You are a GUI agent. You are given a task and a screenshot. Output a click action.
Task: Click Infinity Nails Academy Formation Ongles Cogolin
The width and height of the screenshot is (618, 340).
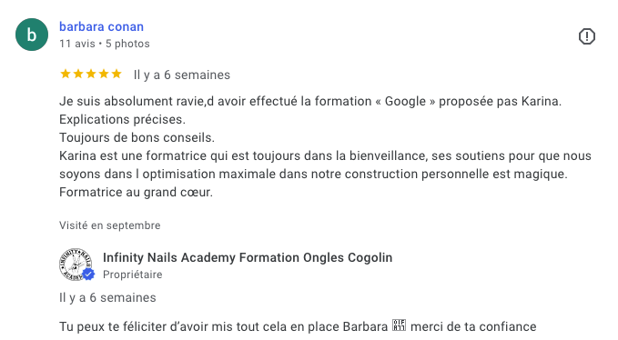pyautogui.click(x=248, y=257)
